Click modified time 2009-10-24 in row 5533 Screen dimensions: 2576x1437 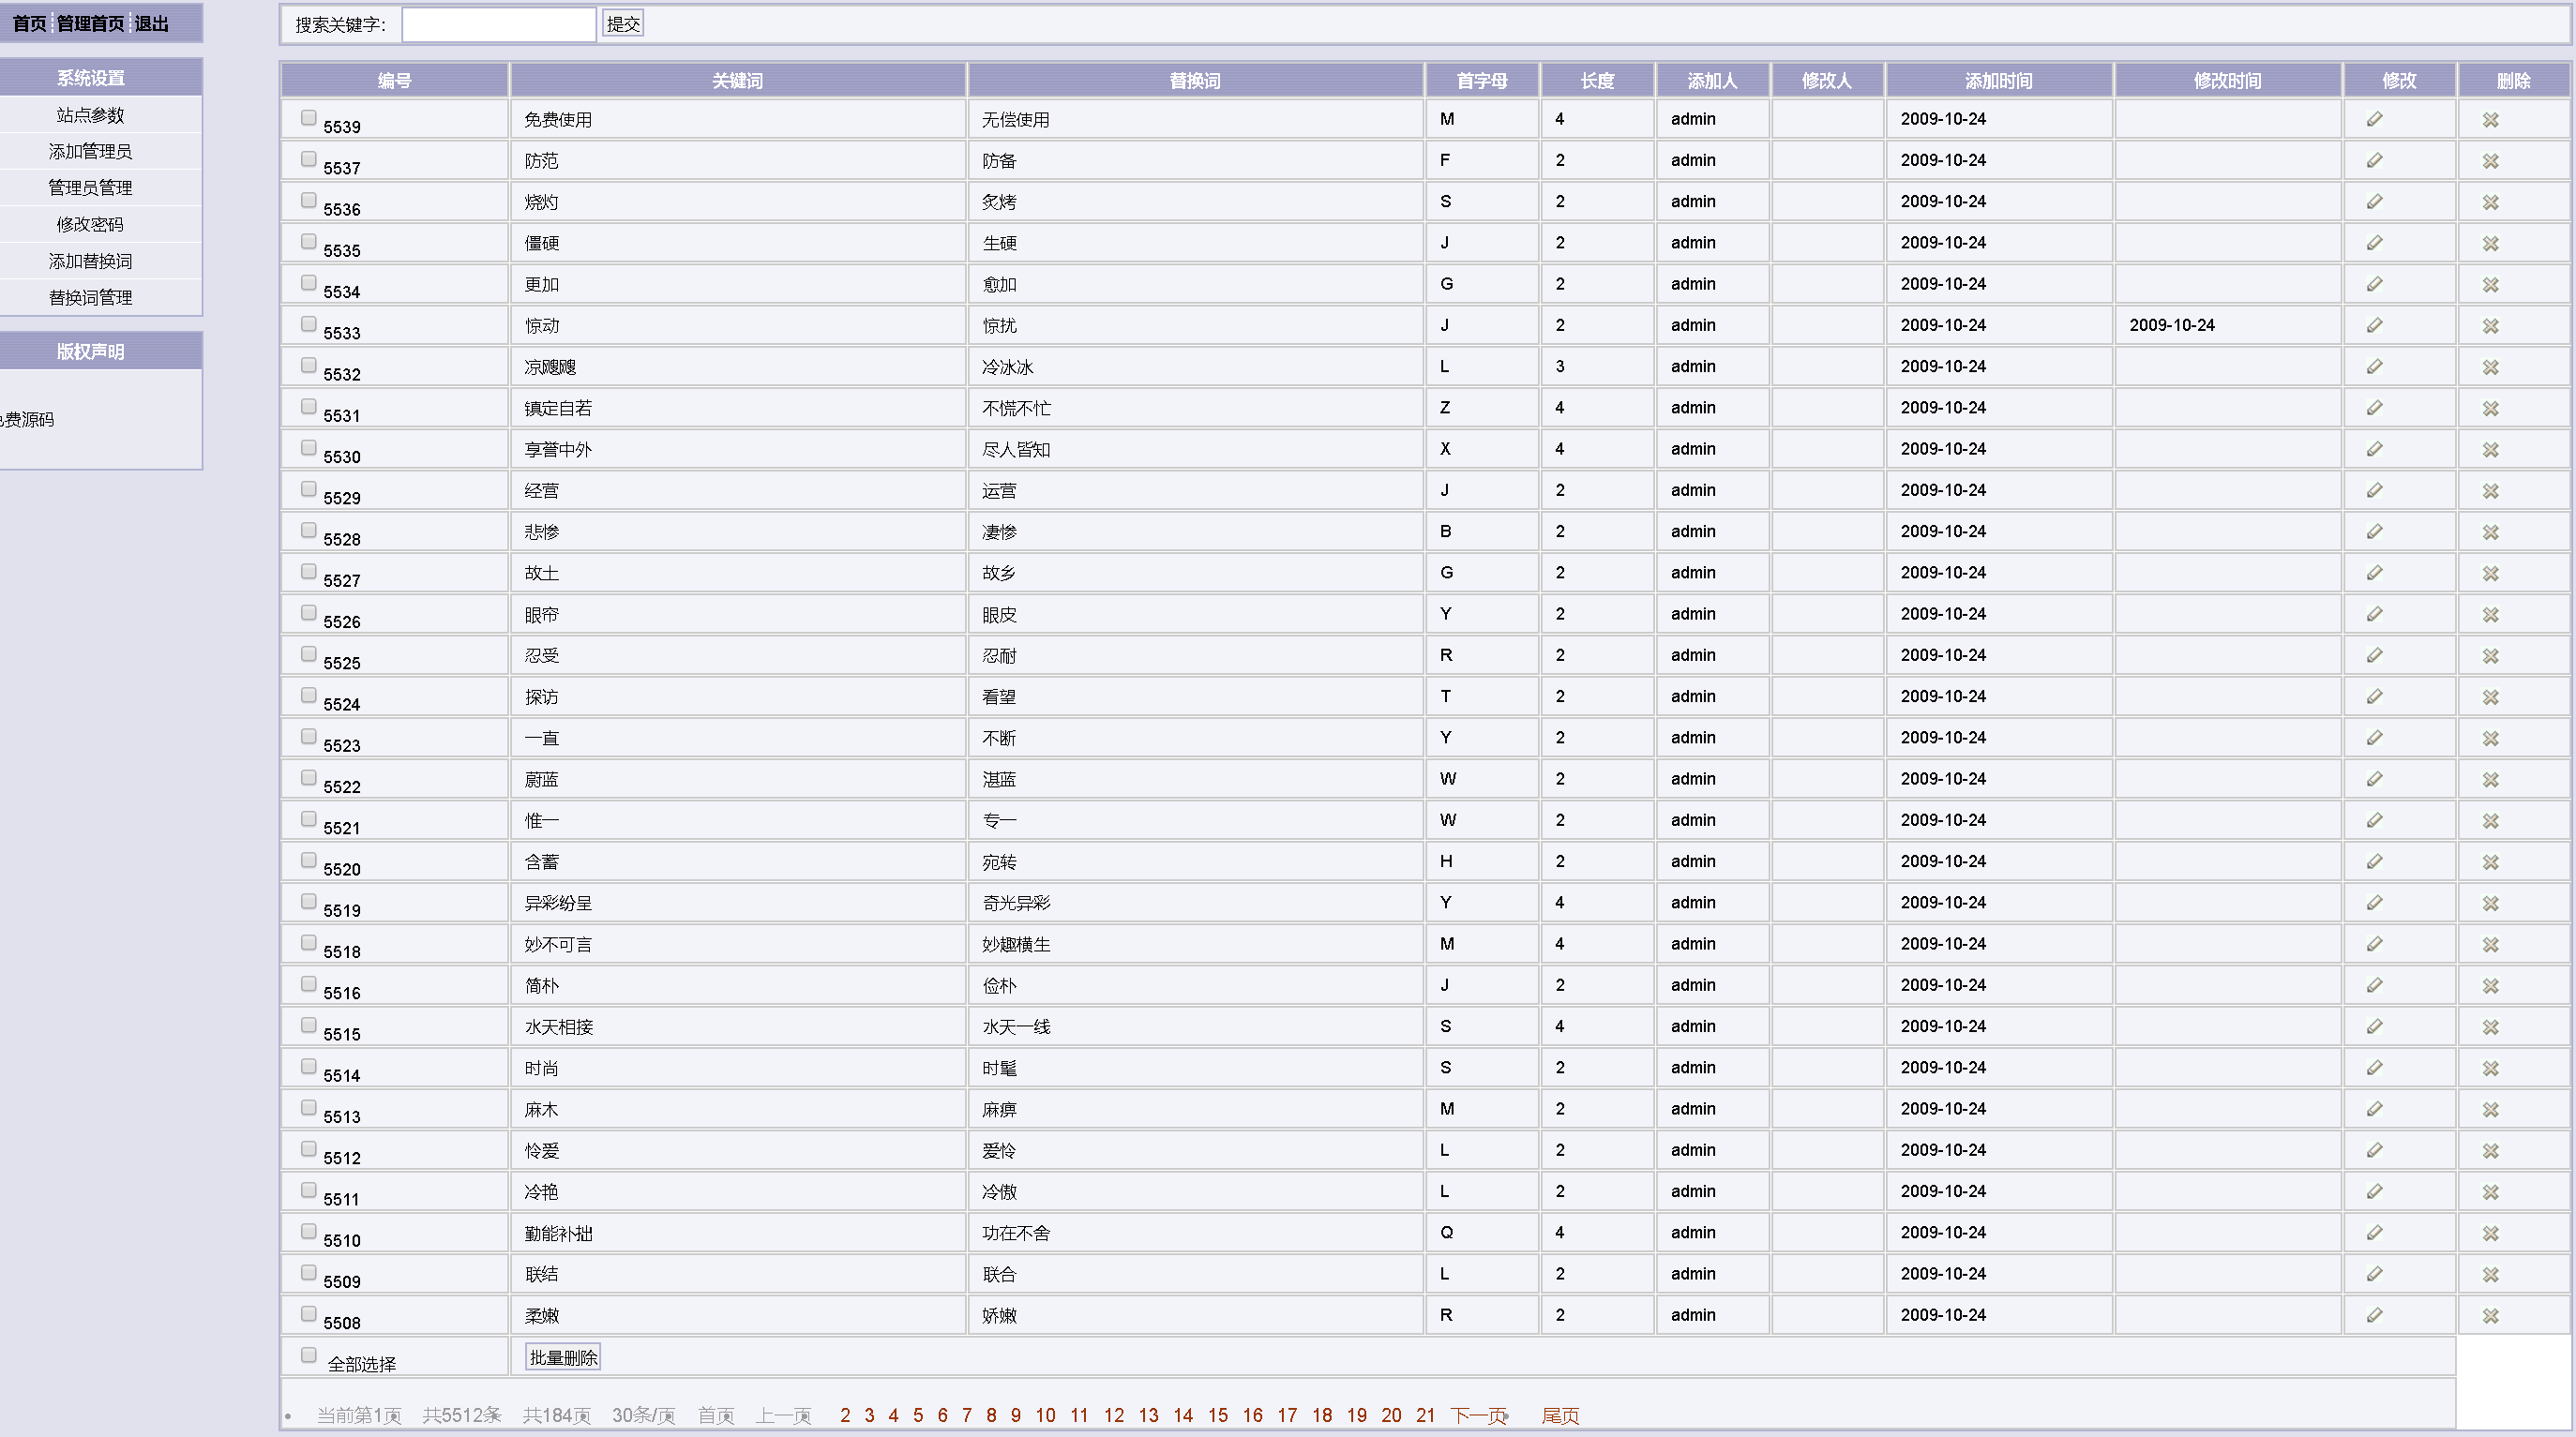[2171, 324]
